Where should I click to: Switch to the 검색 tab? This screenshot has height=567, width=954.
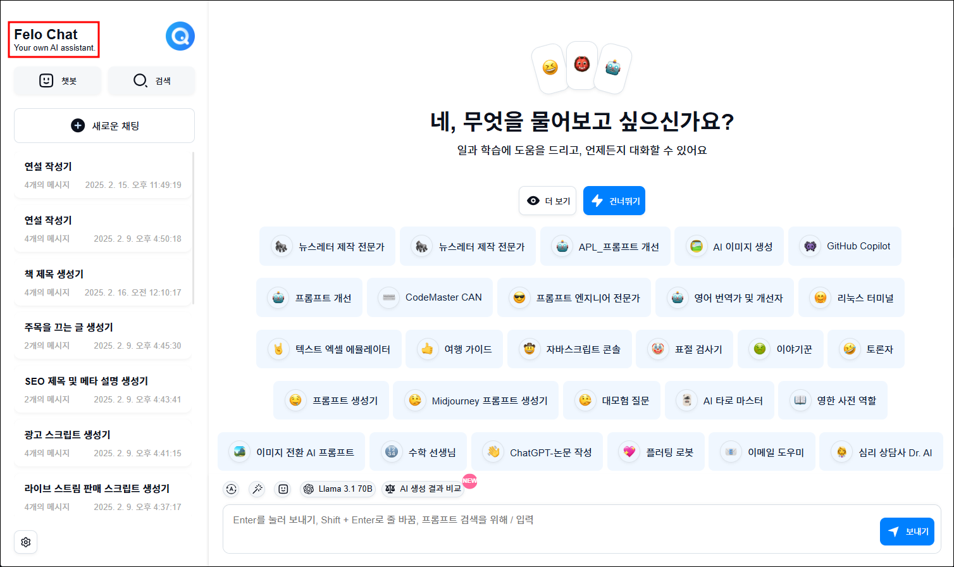151,80
